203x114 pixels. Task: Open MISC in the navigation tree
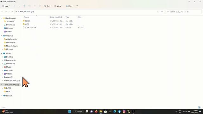pyautogui.click(x=8, y=92)
